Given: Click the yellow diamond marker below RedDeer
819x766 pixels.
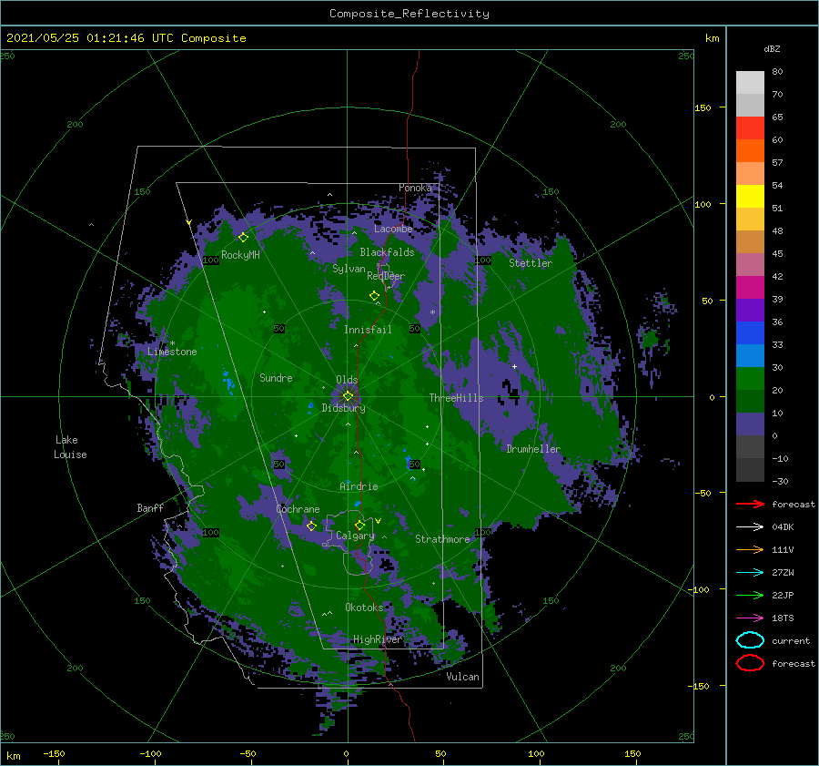Looking at the screenshot, I should click(374, 296).
